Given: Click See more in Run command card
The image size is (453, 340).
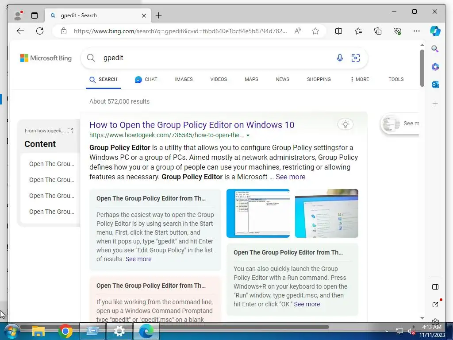Looking at the screenshot, I should 307,304.
